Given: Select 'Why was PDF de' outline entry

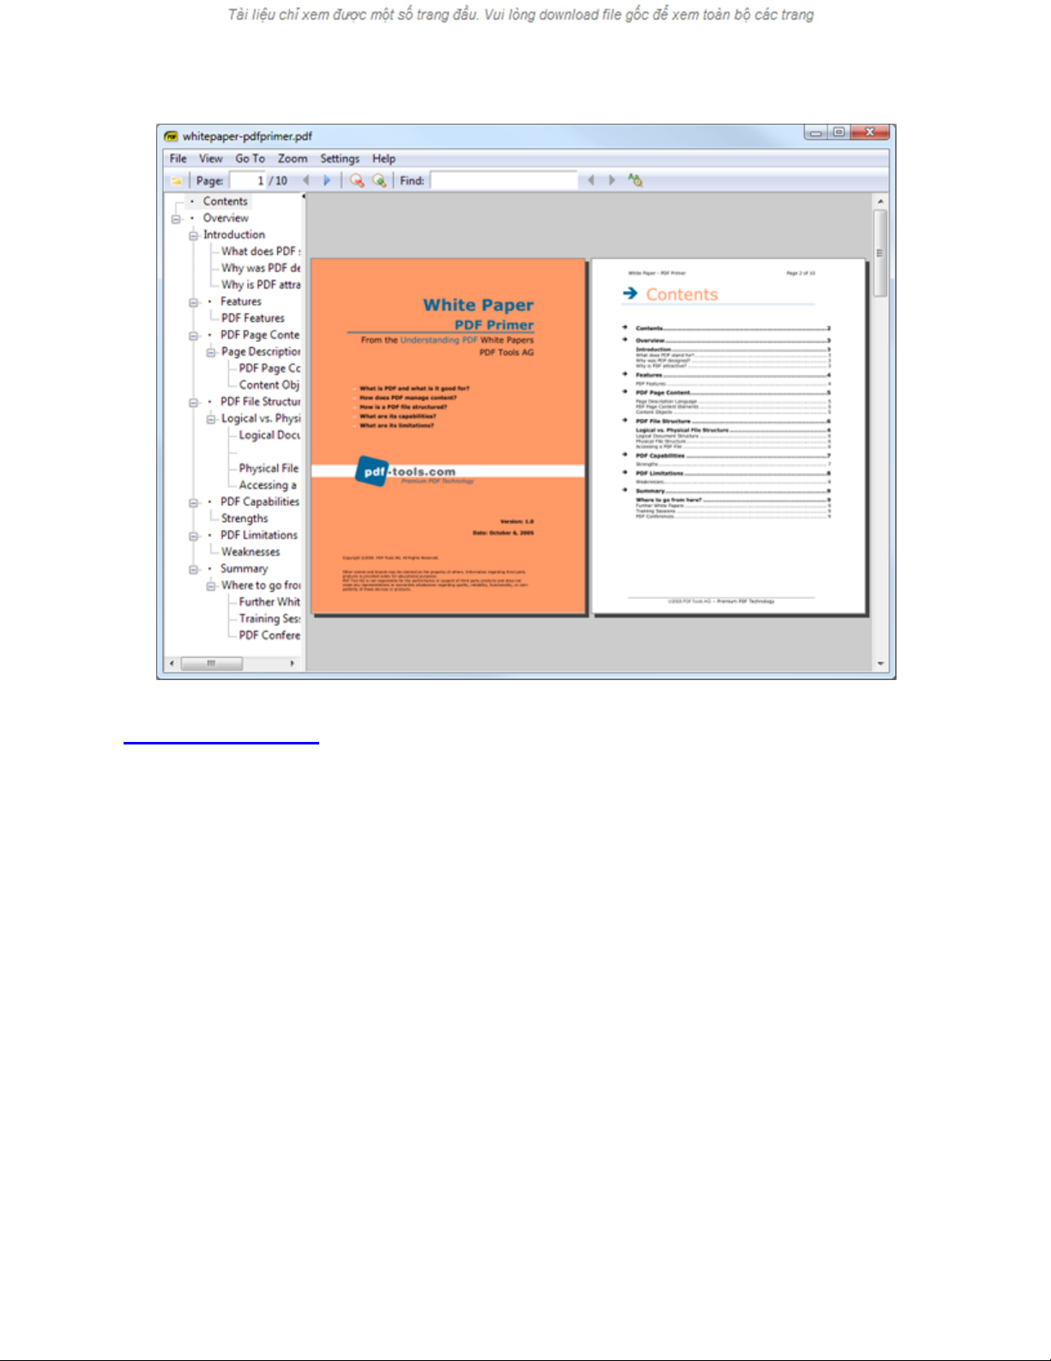Looking at the screenshot, I should [261, 268].
